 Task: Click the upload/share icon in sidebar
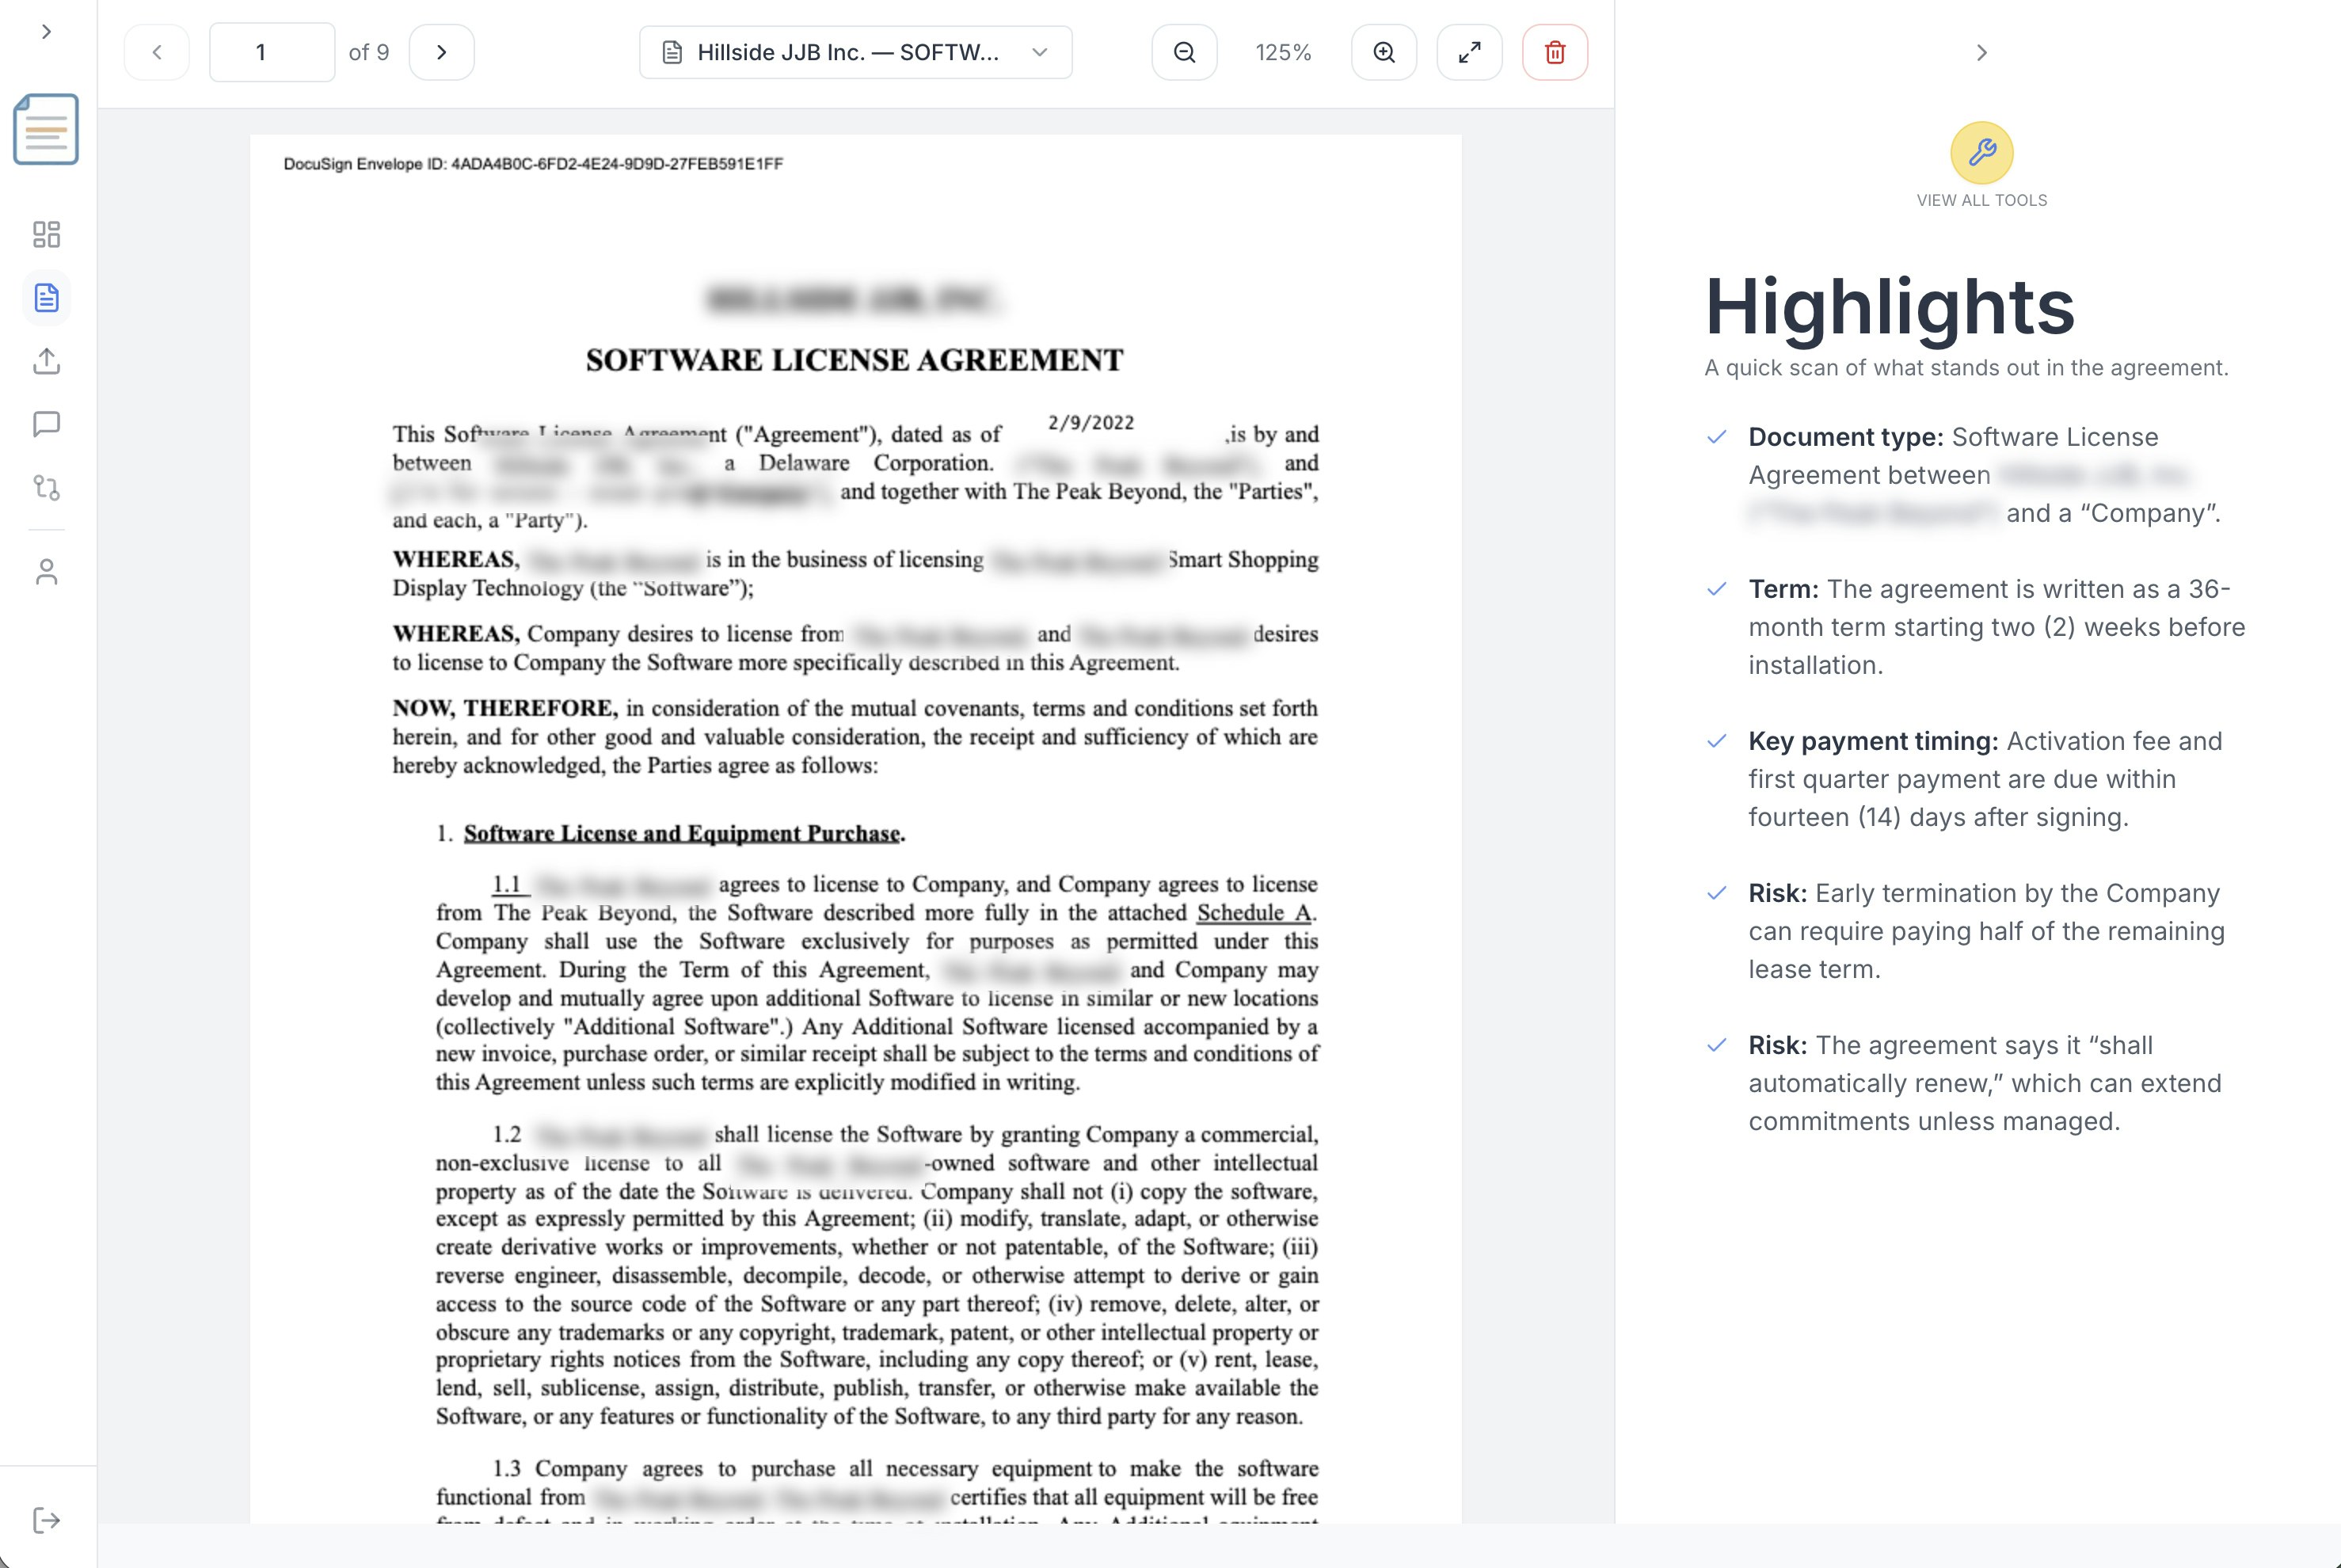46,361
